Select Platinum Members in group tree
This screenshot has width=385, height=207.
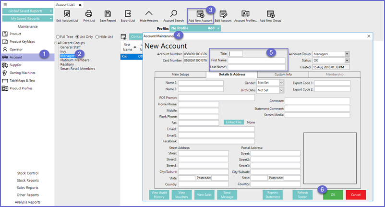coord(74,60)
